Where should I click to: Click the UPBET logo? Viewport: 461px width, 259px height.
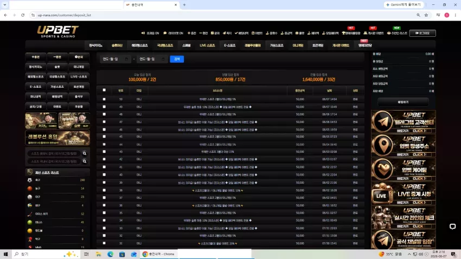point(57,31)
